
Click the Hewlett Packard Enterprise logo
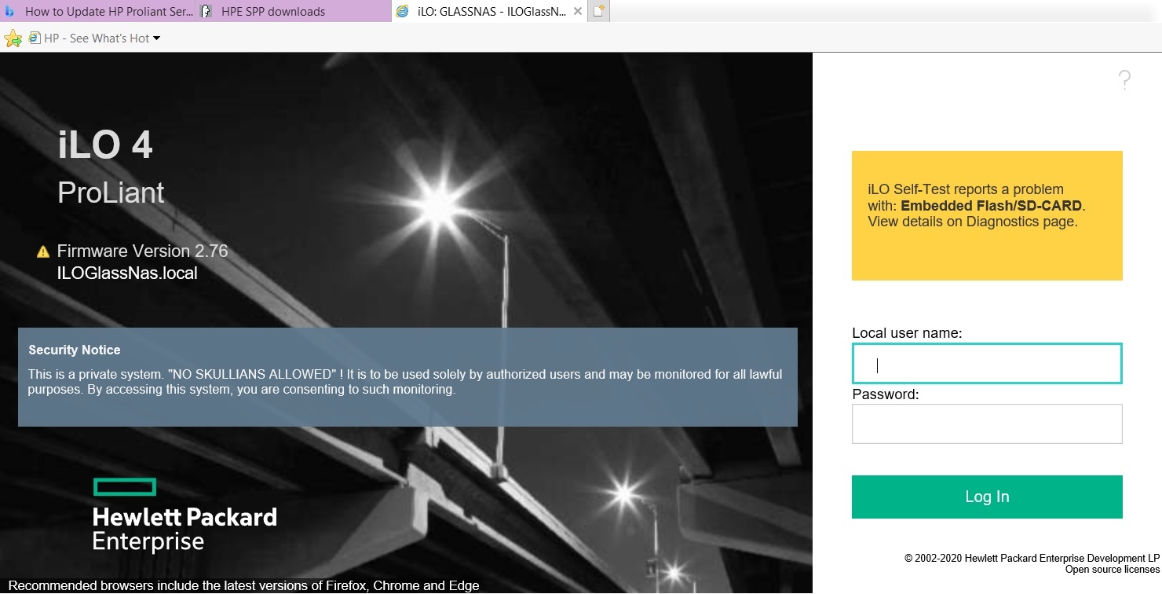pyautogui.click(x=185, y=515)
